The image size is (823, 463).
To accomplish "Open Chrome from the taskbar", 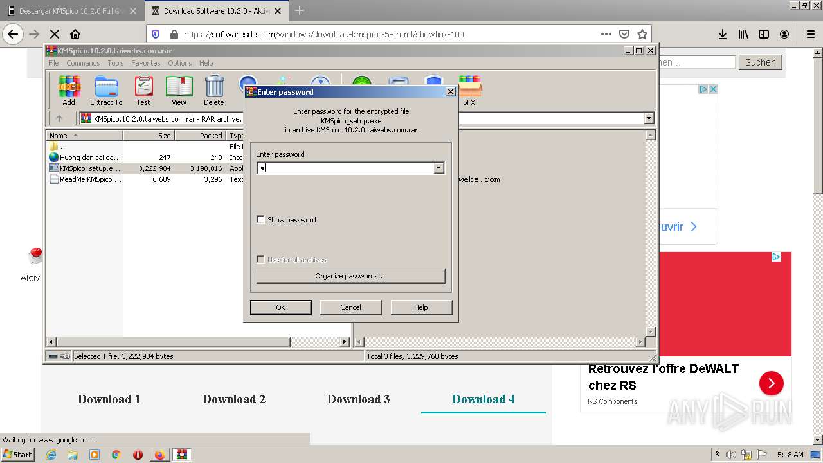I will pos(116,455).
